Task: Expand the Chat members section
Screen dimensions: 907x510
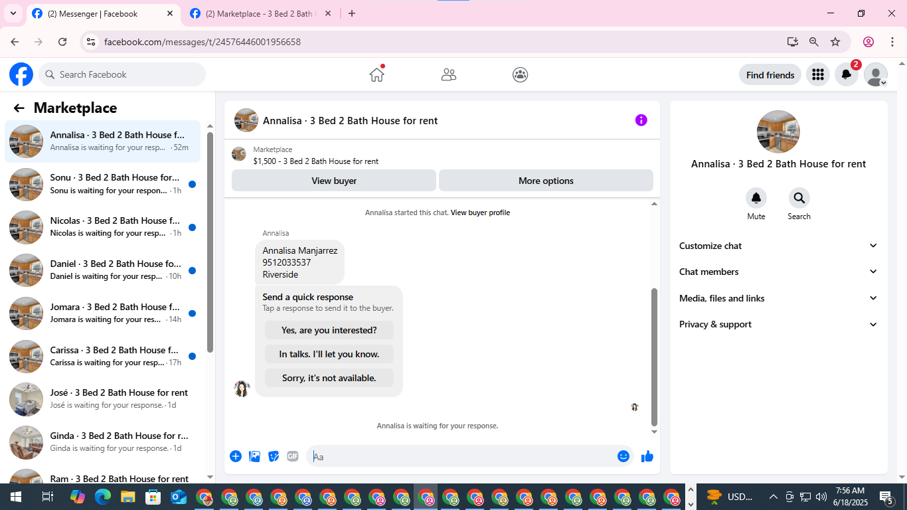Action: click(x=779, y=272)
